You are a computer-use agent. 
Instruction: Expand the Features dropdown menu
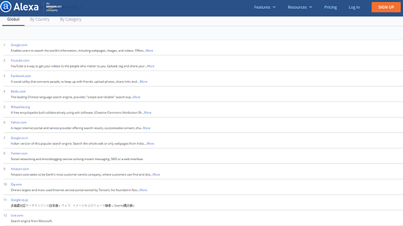[265, 7]
